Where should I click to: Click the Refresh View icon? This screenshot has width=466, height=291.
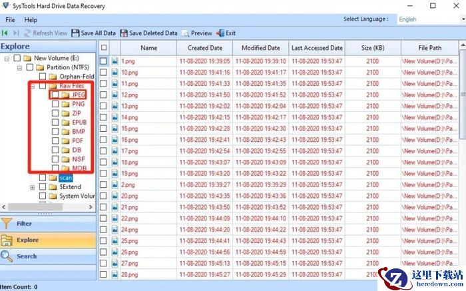28,33
